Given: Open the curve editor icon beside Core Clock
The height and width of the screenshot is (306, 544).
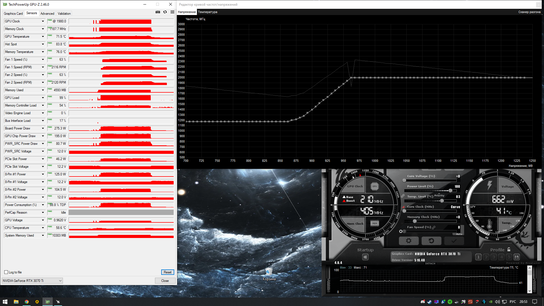Looking at the screenshot, I should (x=403, y=207).
